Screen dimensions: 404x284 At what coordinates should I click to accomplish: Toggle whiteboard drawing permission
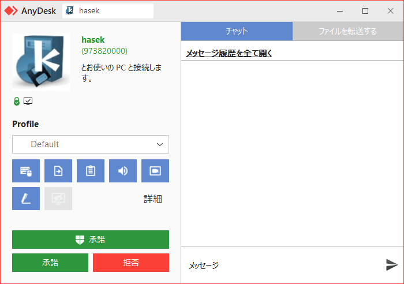[26, 199]
